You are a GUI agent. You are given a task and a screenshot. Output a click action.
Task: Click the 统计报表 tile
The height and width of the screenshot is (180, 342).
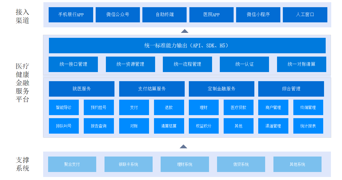pyautogui.click(x=308, y=126)
